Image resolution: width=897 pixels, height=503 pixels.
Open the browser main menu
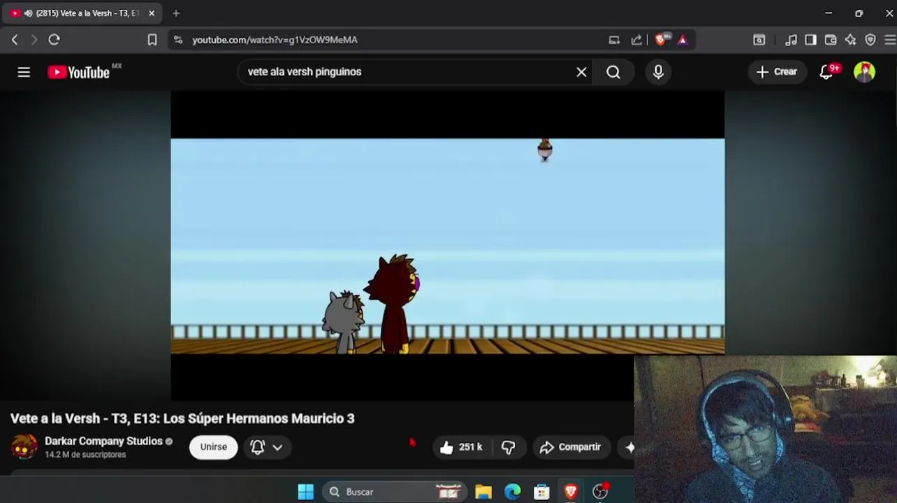[889, 40]
